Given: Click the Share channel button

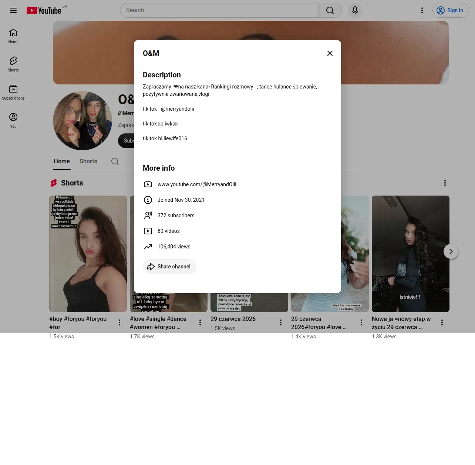Looking at the screenshot, I should (169, 267).
